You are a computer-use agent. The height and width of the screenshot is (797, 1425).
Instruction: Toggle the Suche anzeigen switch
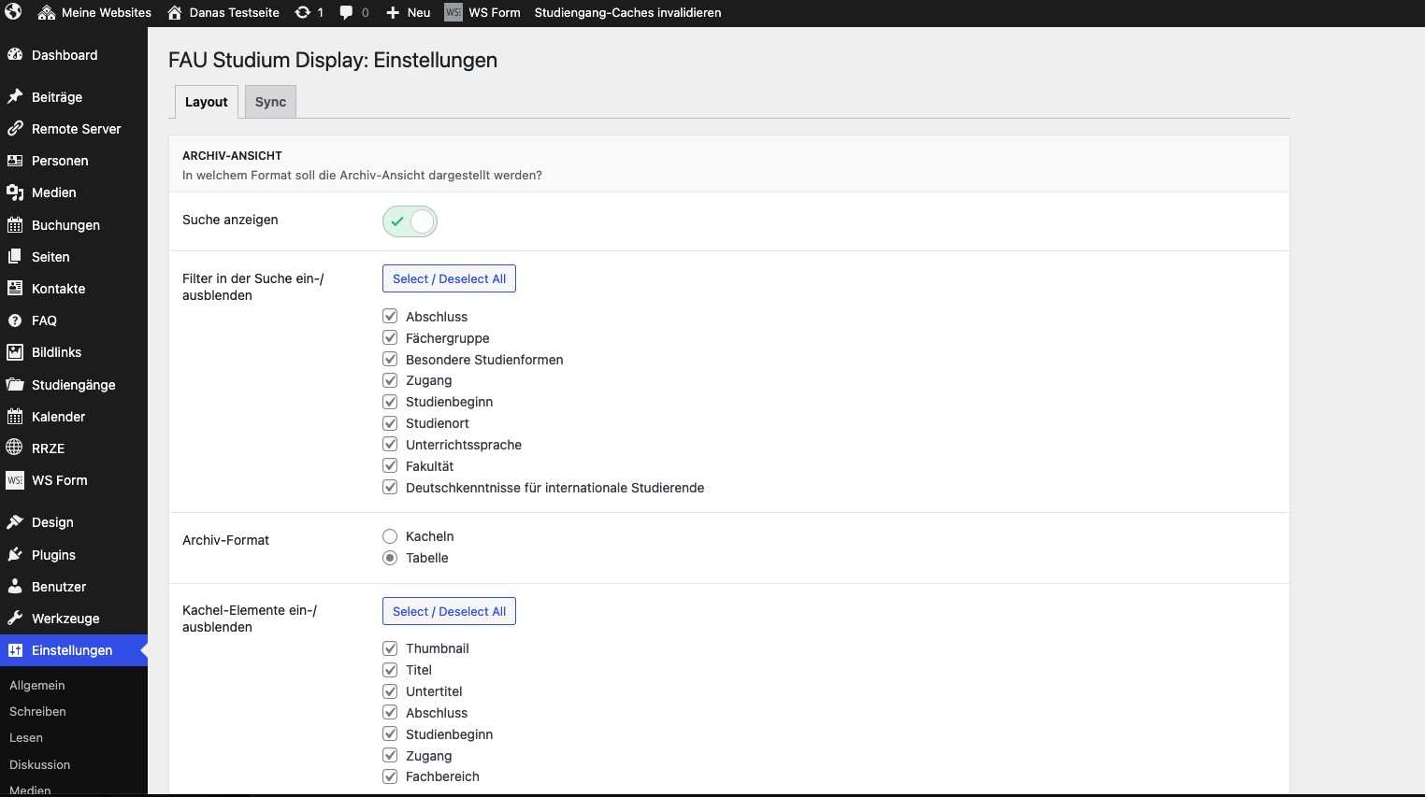click(x=410, y=221)
